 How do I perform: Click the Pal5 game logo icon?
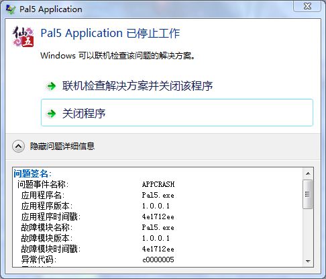pyautogui.click(x=23, y=36)
